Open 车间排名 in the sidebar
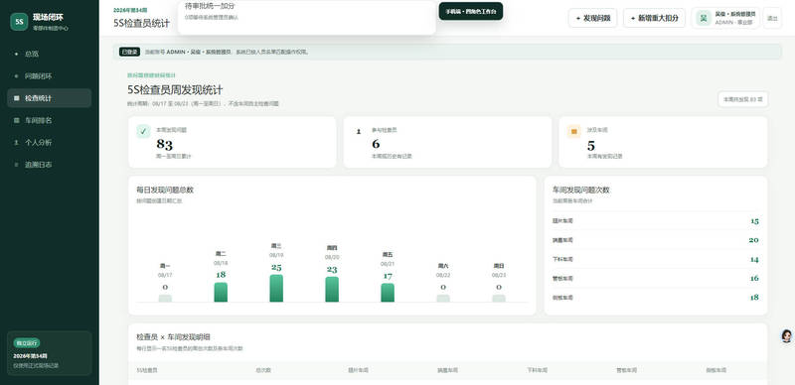Image resolution: width=795 pixels, height=385 pixels. [49, 121]
